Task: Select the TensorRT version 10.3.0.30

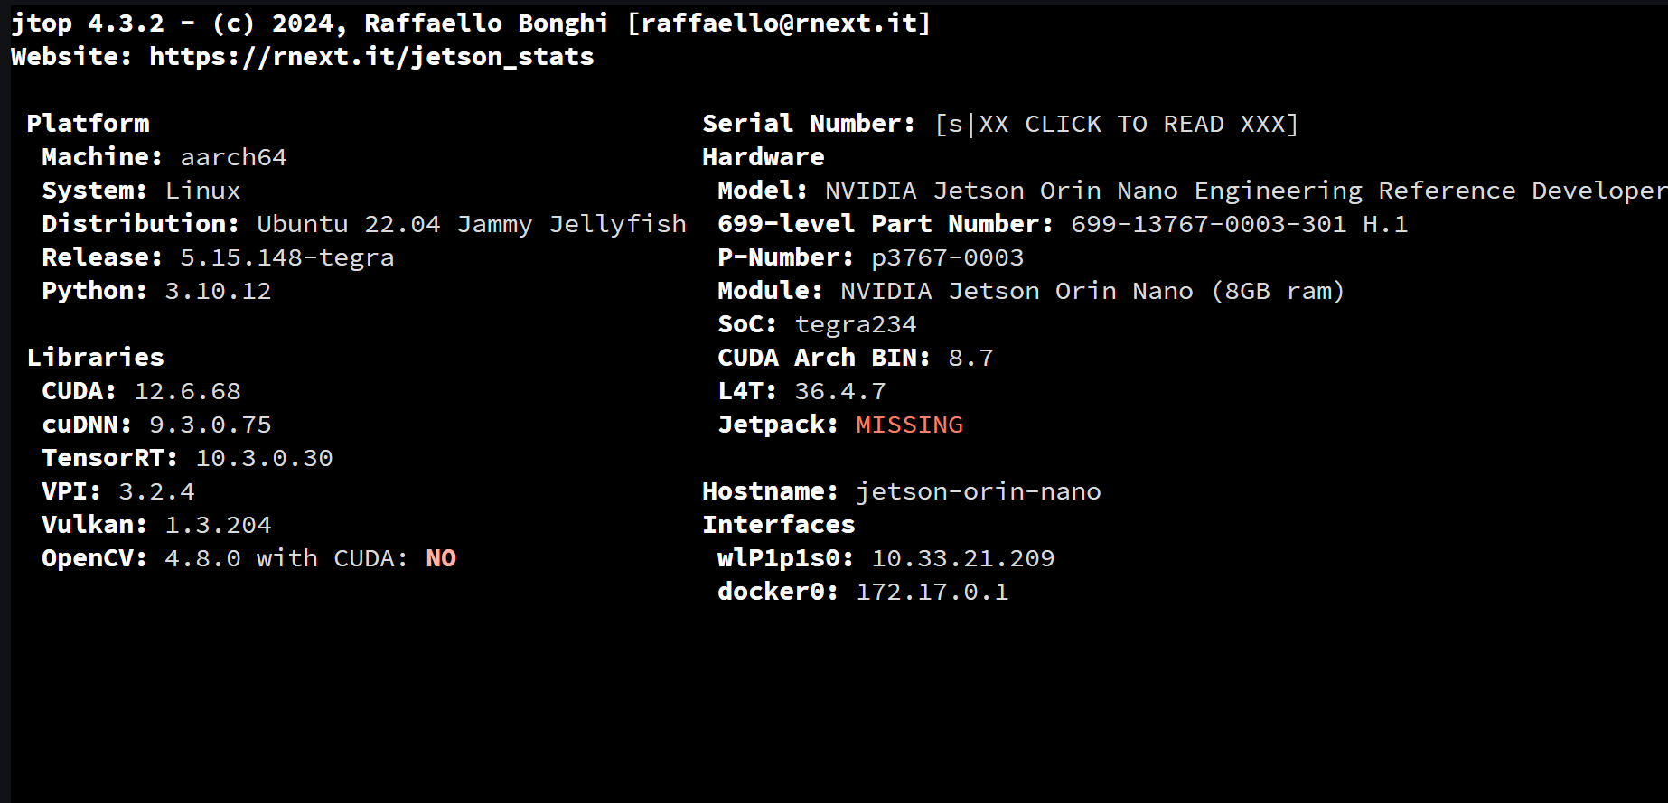Action: point(264,458)
